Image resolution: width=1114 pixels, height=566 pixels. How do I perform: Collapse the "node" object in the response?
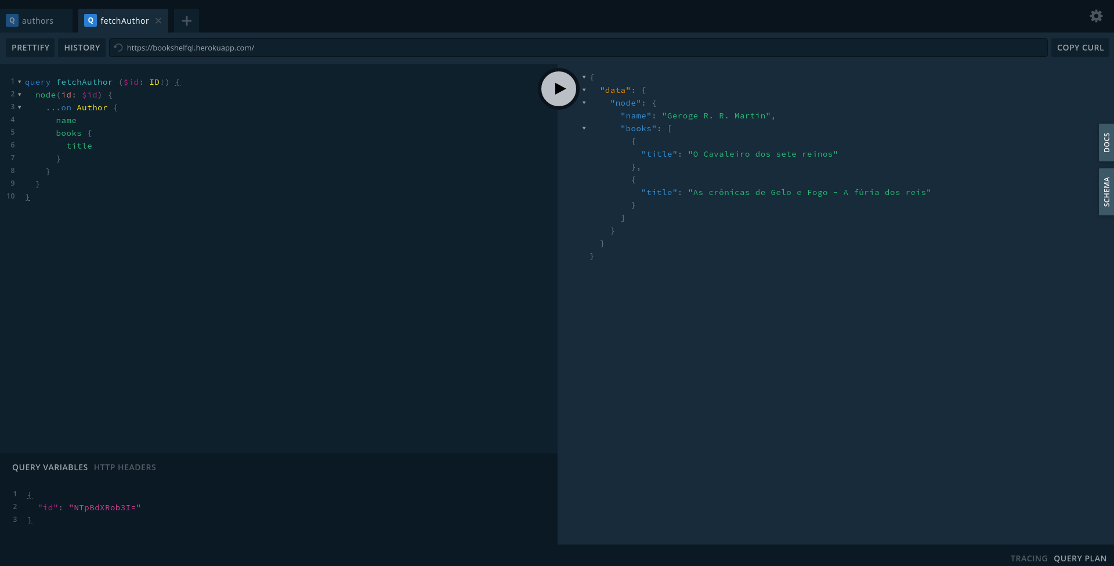(583, 103)
